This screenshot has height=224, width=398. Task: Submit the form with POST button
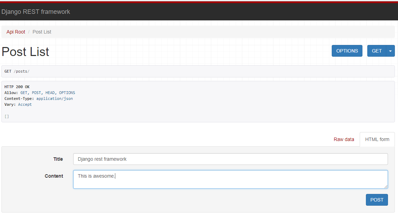pos(377,200)
